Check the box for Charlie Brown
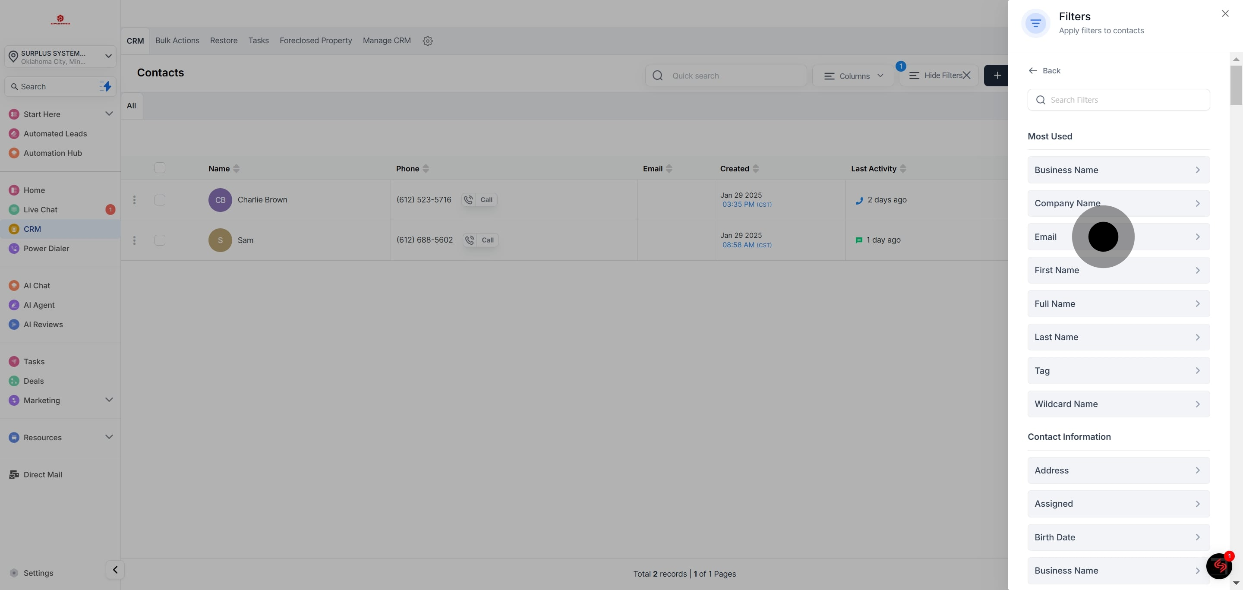1243x590 pixels. coord(160,200)
